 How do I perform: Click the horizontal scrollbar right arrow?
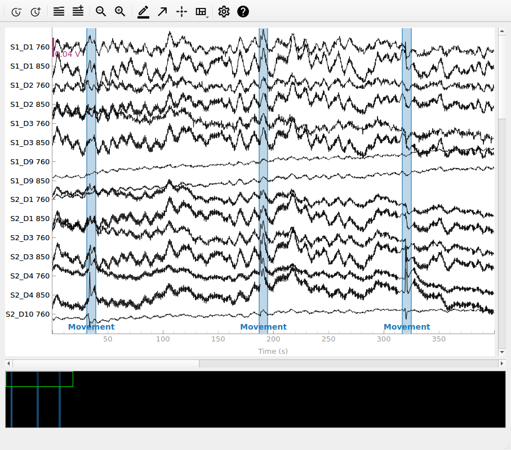[x=502, y=364]
